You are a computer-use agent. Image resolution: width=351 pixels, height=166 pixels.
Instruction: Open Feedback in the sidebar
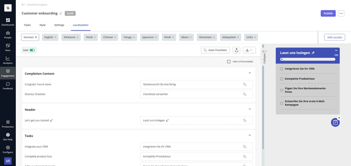tap(8, 86)
